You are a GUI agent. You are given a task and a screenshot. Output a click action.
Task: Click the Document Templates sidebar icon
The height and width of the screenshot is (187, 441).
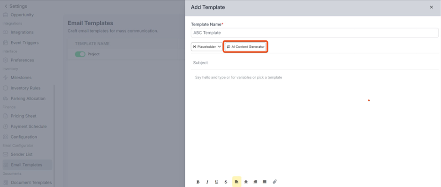tap(5, 182)
